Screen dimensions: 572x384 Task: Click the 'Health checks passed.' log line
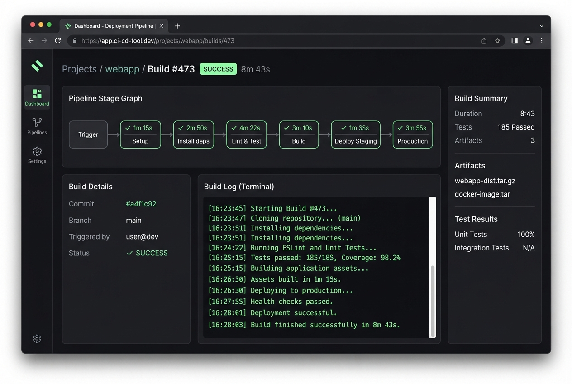point(271,302)
